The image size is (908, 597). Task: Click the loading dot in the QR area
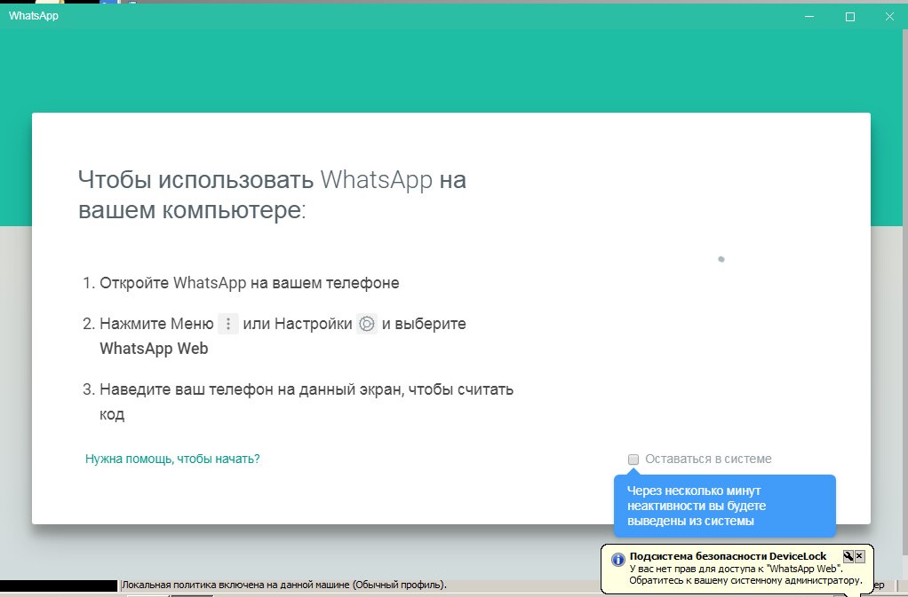(x=721, y=259)
